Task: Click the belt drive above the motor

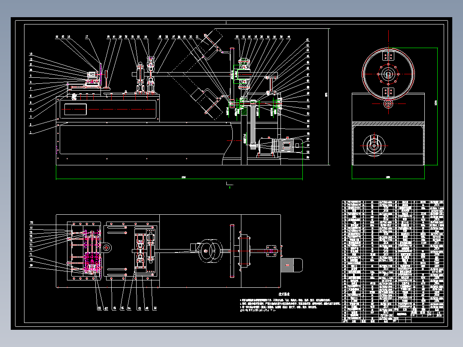Action: [x=253, y=124]
